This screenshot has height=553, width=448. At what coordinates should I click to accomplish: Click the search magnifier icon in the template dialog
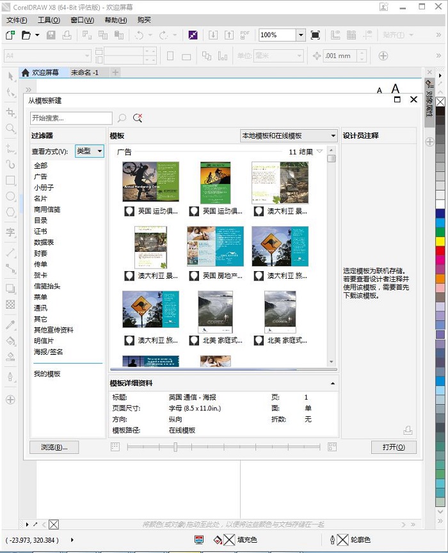(x=122, y=118)
